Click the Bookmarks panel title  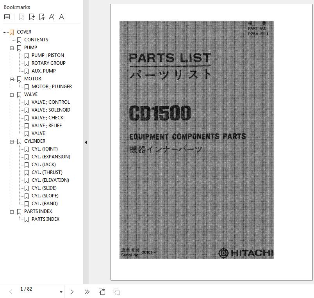pyautogui.click(x=17, y=7)
